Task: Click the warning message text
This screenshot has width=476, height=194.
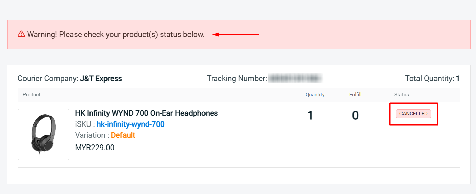Action: tap(116, 34)
